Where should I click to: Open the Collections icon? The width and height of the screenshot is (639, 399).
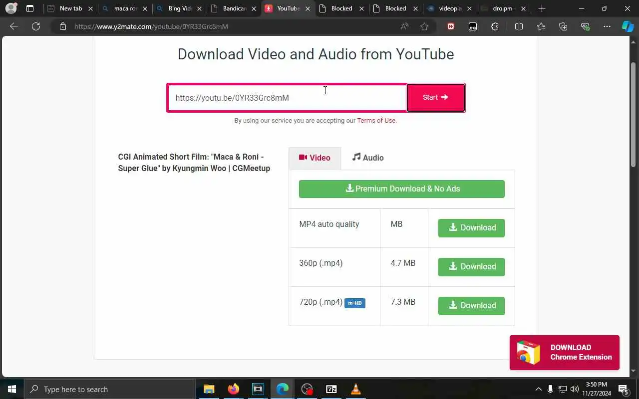click(x=563, y=26)
